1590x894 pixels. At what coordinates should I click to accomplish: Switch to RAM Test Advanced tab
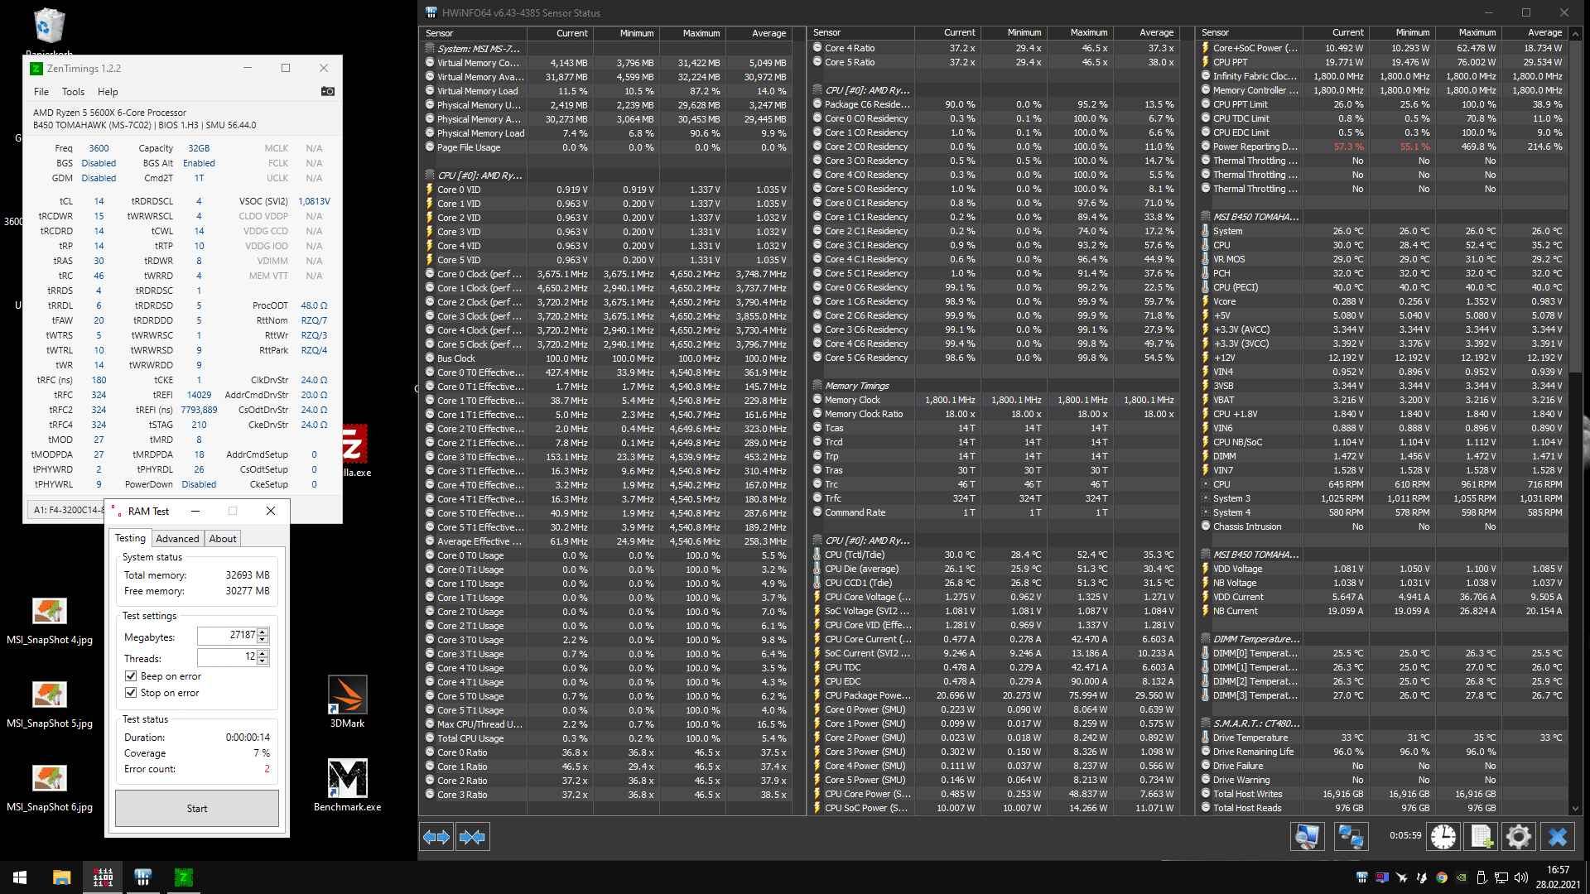pos(177,539)
